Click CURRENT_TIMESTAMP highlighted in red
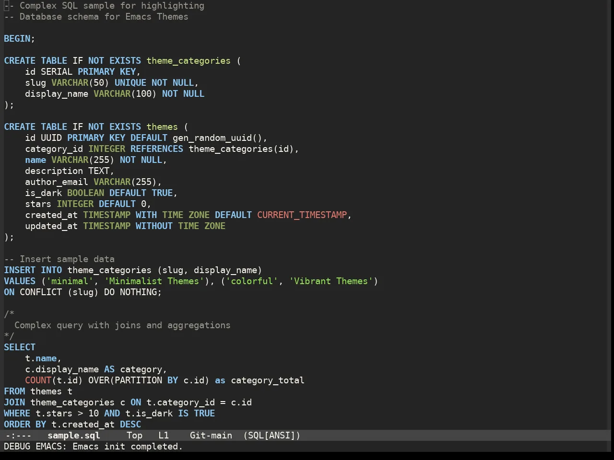Screen dimensions: 614x460 (302, 215)
